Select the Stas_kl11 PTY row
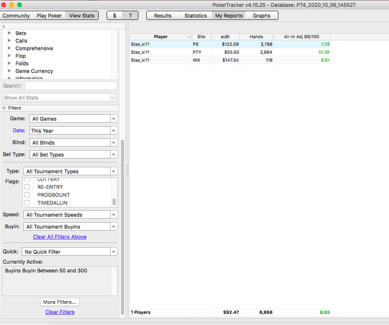This screenshot has width=389, height=325. pyautogui.click(x=230, y=52)
